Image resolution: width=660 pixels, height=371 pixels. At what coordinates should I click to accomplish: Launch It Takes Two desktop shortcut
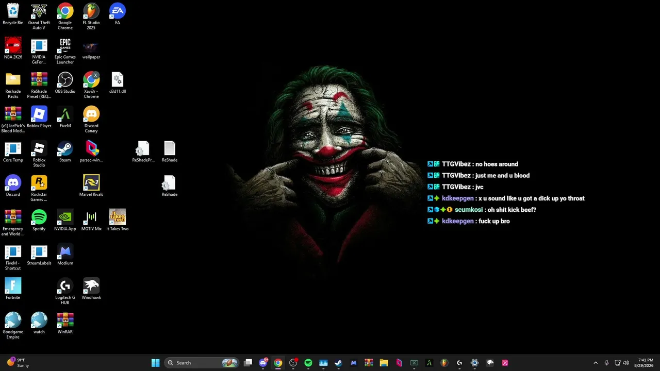[x=118, y=221]
